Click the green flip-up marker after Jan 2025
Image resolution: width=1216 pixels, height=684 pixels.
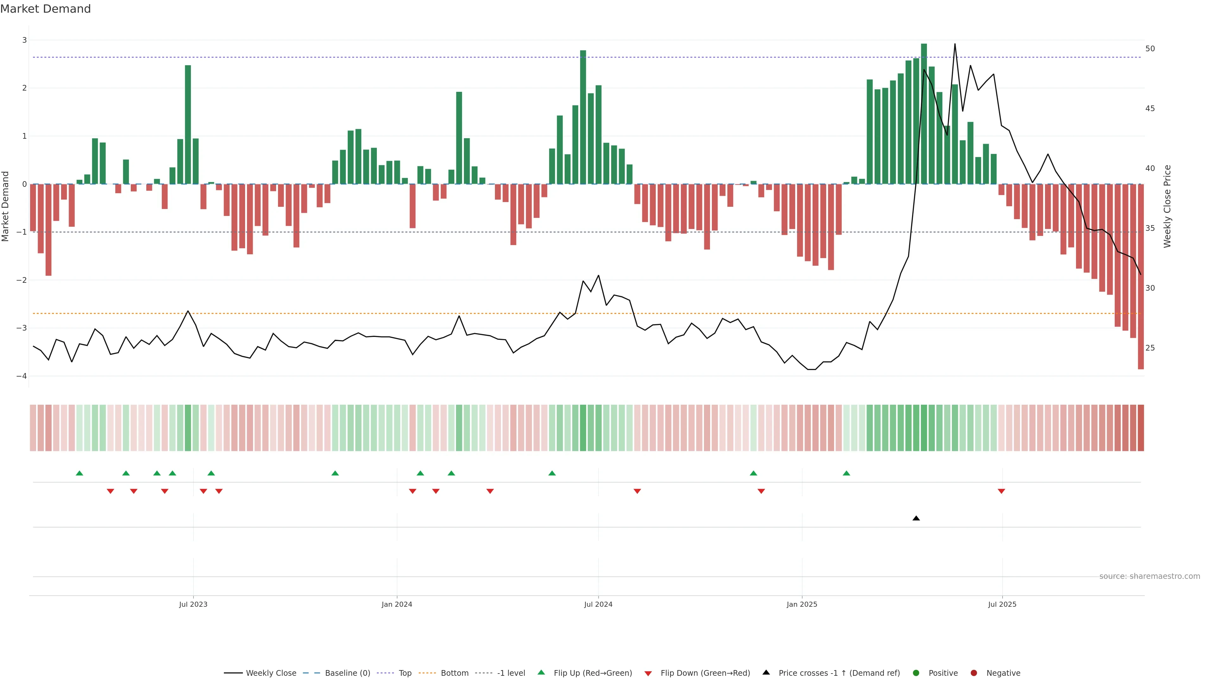(846, 473)
